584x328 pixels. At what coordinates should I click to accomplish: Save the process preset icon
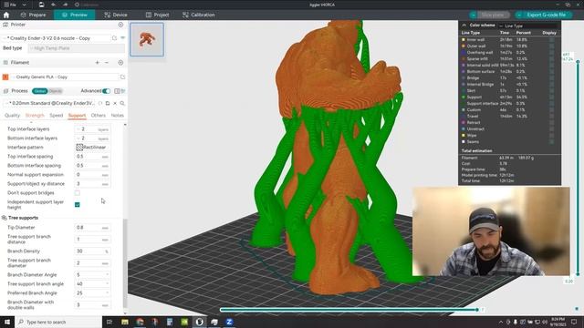tap(108, 103)
